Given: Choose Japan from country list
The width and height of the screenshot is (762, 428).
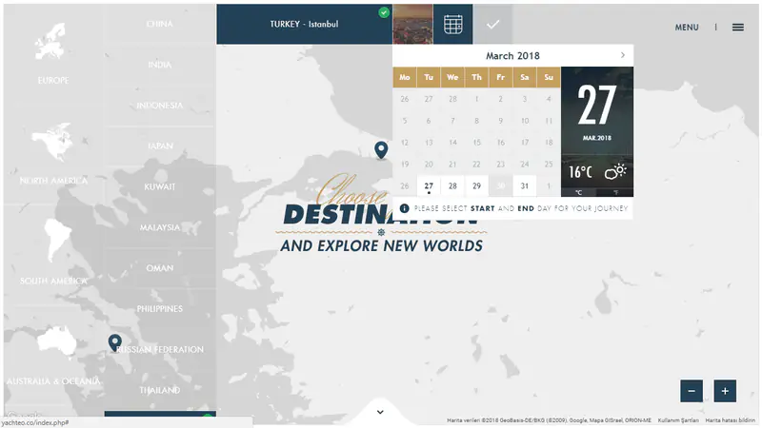Looking at the screenshot, I should tap(159, 146).
